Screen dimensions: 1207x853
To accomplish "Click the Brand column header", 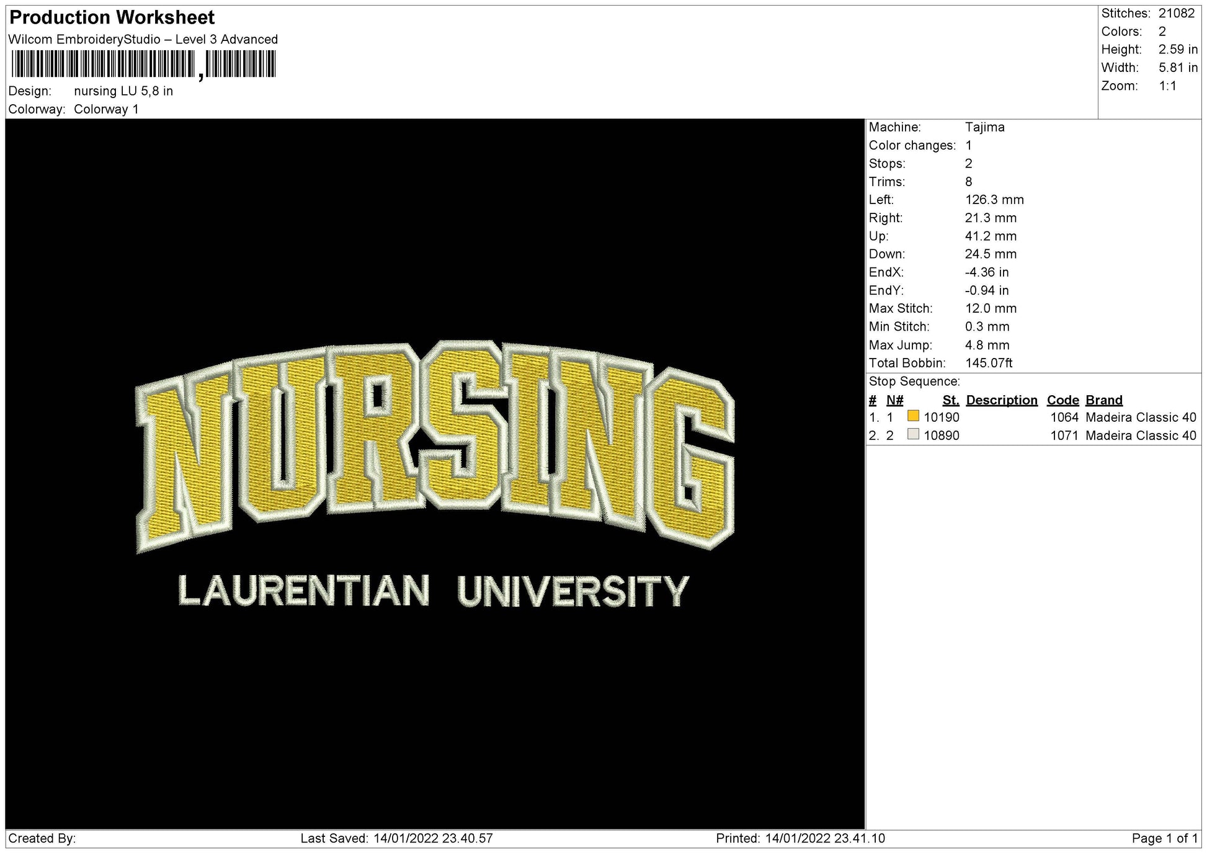I will 1103,400.
